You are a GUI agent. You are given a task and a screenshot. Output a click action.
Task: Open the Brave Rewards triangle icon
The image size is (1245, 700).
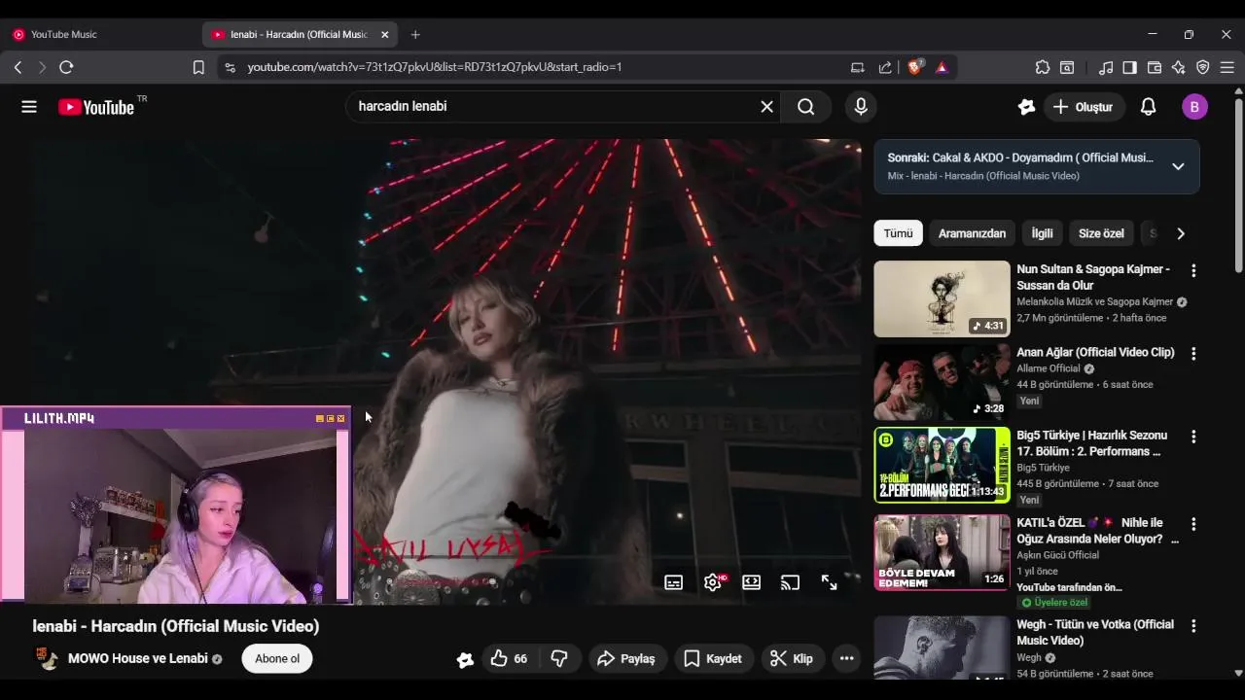(x=942, y=67)
